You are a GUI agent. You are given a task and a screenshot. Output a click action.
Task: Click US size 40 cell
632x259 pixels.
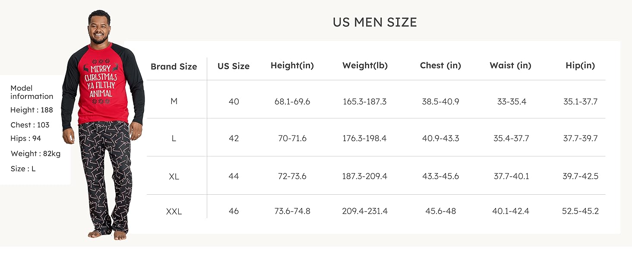tap(234, 102)
